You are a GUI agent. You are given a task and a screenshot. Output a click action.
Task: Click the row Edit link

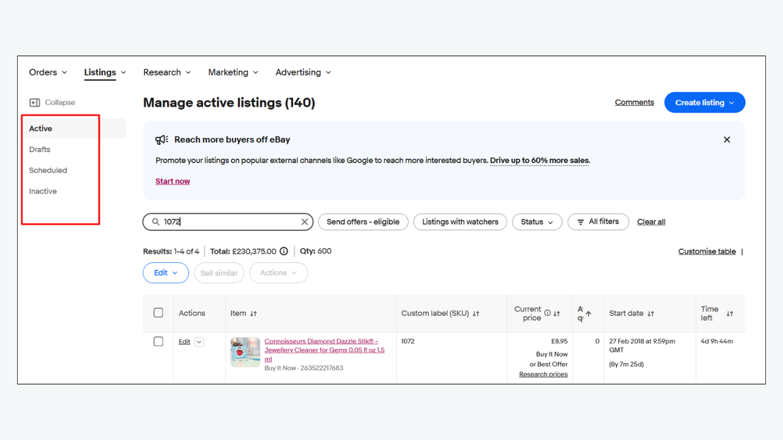pos(184,342)
